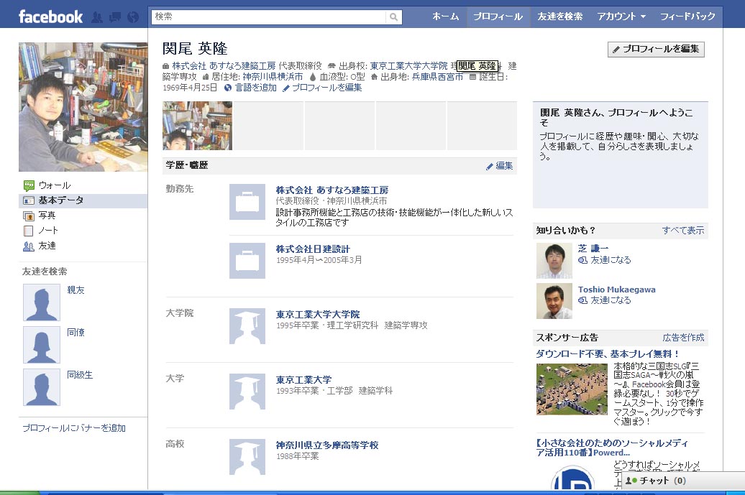The height and width of the screenshot is (495, 745).
Task: Click graduation icon beside 東京工業大学大学院
Action: point(247,326)
